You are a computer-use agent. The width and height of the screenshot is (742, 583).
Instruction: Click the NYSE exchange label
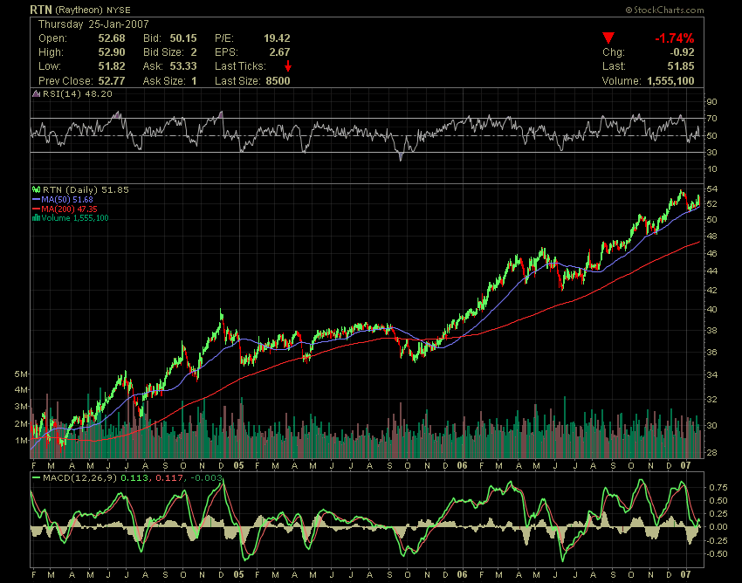119,10
